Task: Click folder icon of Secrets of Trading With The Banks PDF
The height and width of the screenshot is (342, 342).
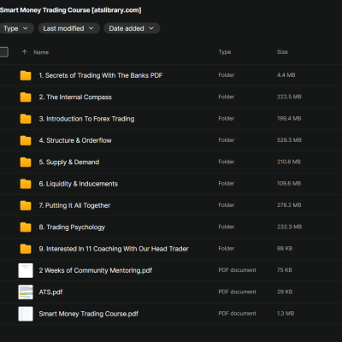Action: 26,75
